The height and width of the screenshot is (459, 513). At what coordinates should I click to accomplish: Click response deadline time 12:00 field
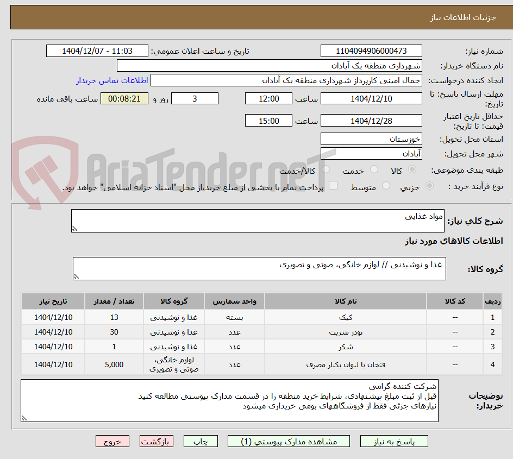pos(268,98)
